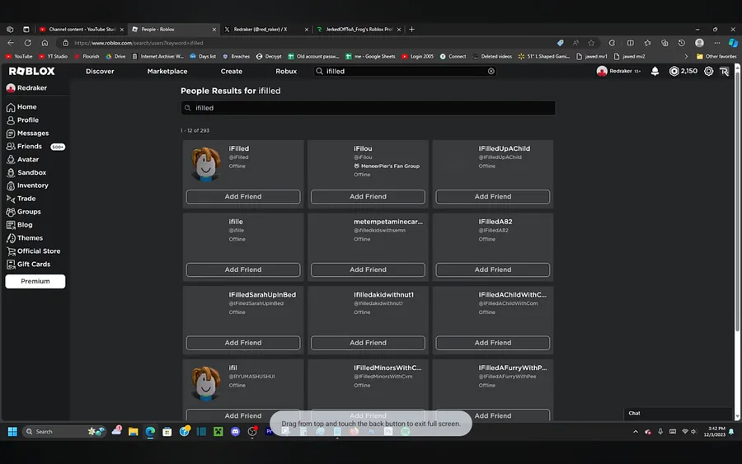
Task: Open browser split screen icon
Action: pos(631,43)
